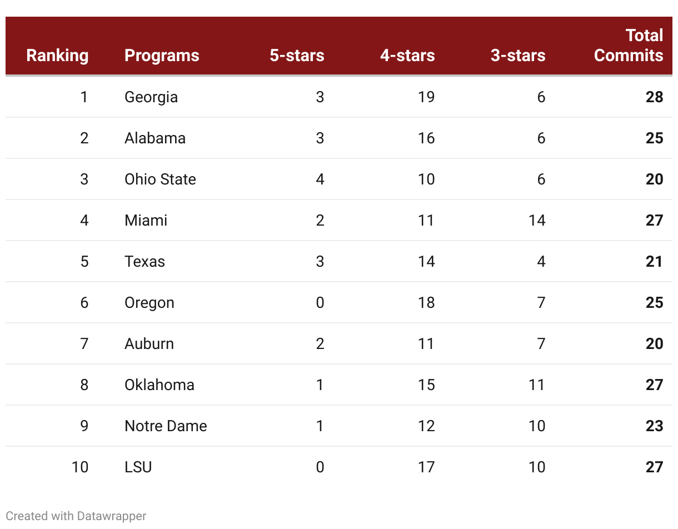Click the Total Commits header
Screen dimensions: 678x529
[629, 46]
